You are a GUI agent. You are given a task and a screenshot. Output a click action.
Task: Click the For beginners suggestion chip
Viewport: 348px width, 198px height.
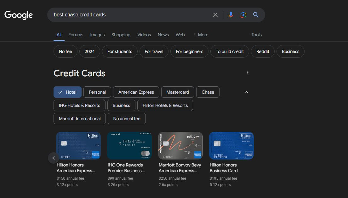coord(189,51)
